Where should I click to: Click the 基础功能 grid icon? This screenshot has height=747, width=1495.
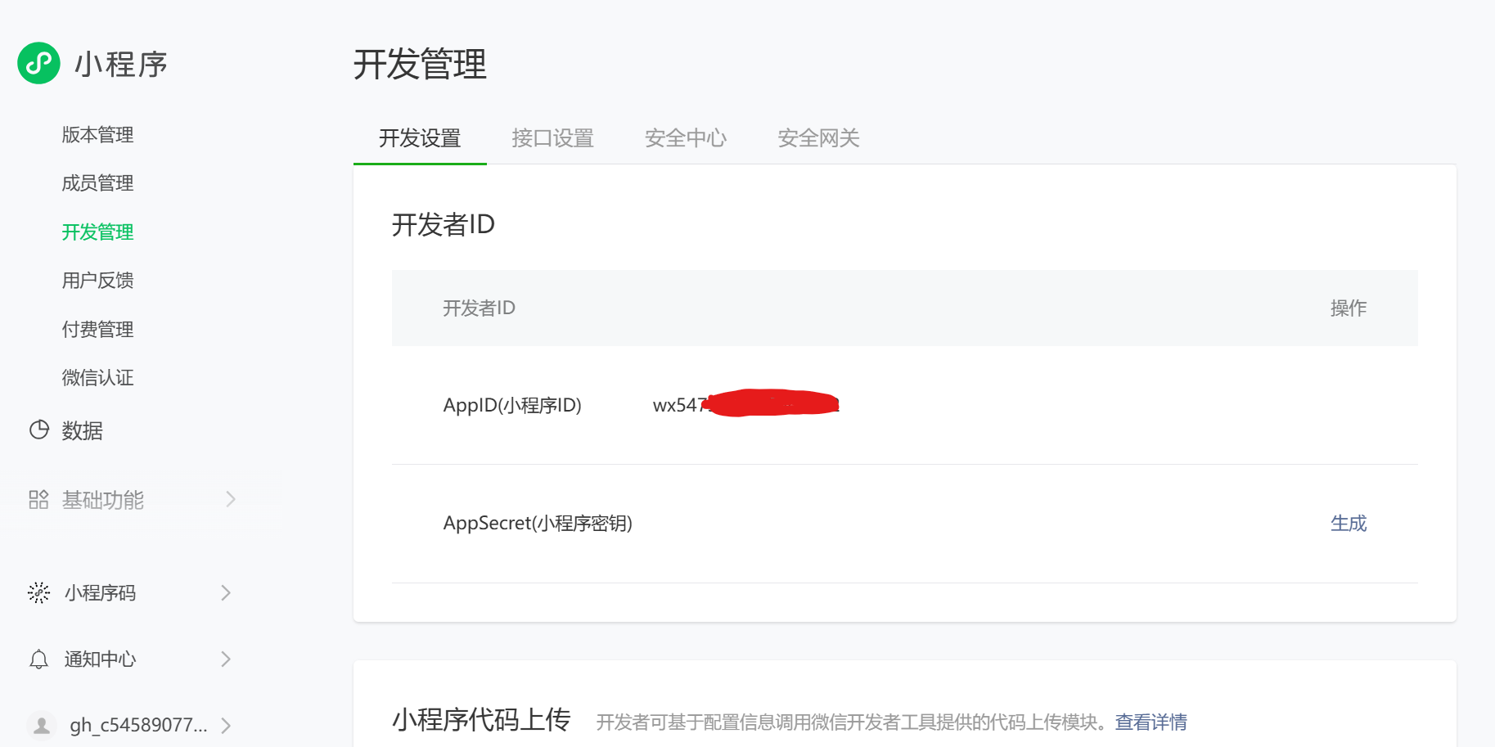coord(38,499)
